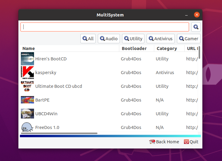The image size is (222, 161).
Task: Select the Ultimate Boot CD icon
Action: click(27, 86)
